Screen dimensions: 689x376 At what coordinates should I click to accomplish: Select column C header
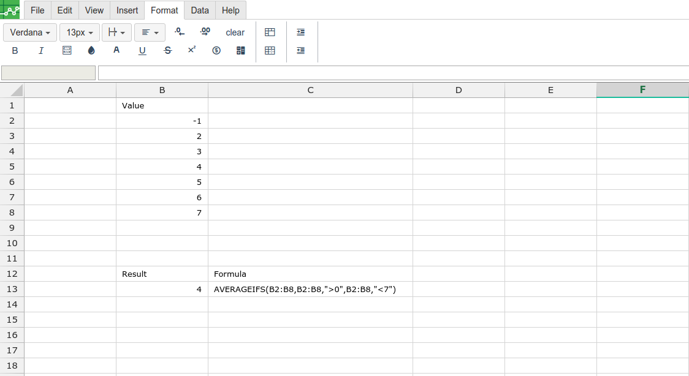[x=310, y=90]
